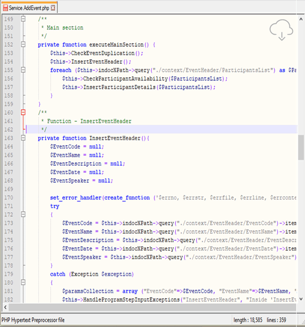This screenshot has width=305, height=327.
Task: Close the Service.AddEvent.php tab
Action: (x=53, y=8)
